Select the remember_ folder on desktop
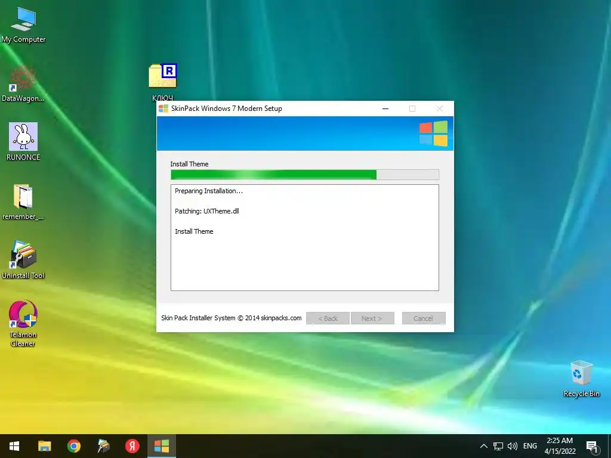The width and height of the screenshot is (611, 458). (23, 202)
